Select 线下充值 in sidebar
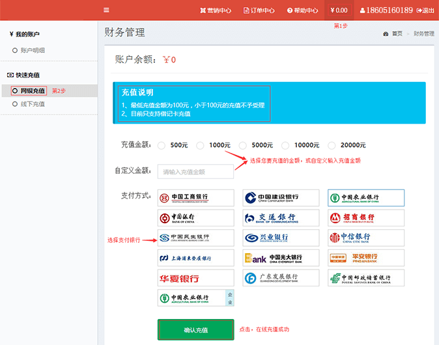Viewport: 439px width, 345px height. [x=33, y=104]
